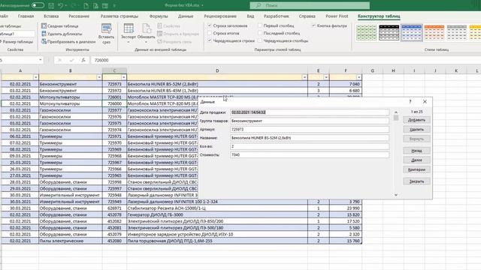Open the Power Pivot ribbon tab
The width and height of the screenshot is (481, 270).
[x=337, y=16]
